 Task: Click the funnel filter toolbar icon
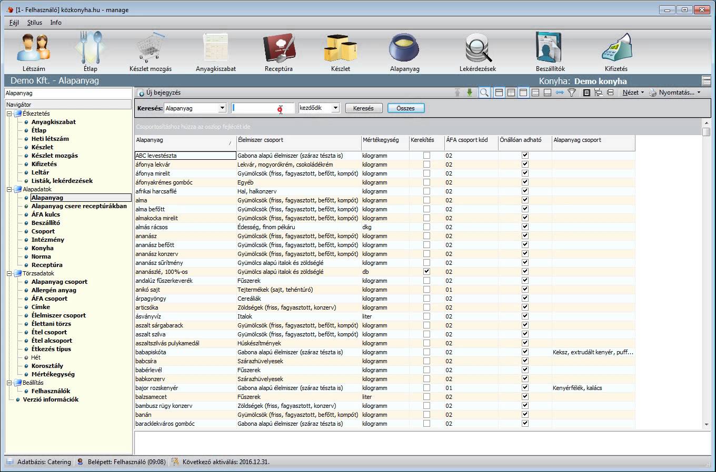point(572,93)
